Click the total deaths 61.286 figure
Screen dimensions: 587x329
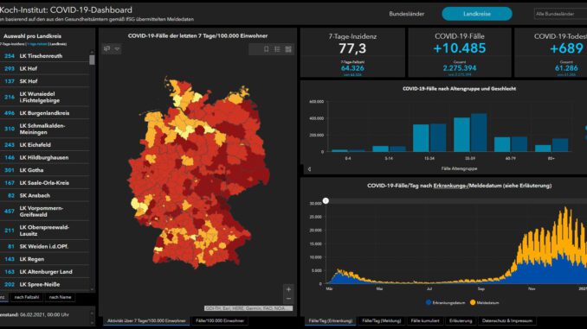point(566,68)
